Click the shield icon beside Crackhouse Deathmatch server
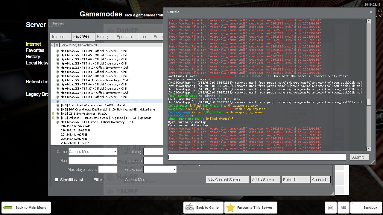Image resolution: width=383 pixels, height=215 pixels. (58, 109)
